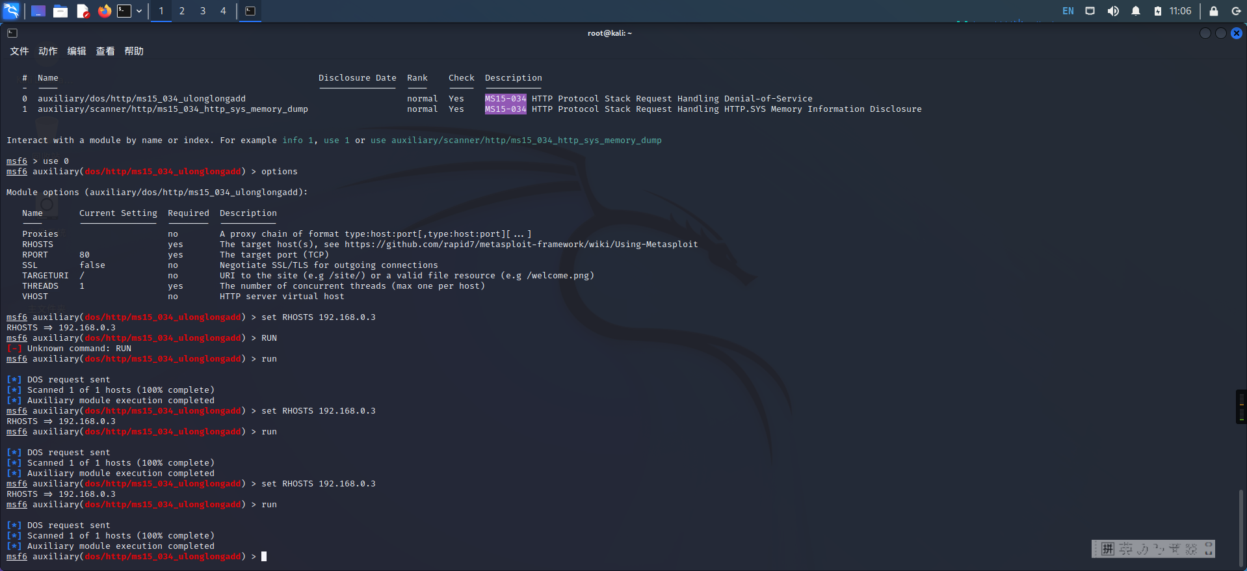Click the 'Current Setting' column header
The image size is (1247, 571).
pyautogui.click(x=118, y=213)
